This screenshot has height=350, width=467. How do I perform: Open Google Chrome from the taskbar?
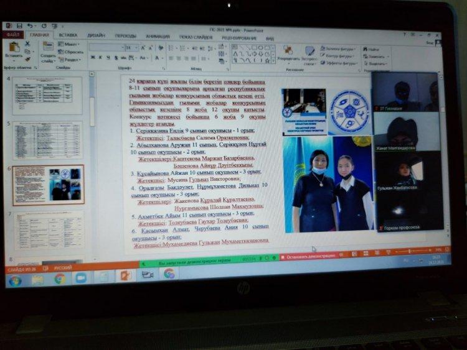pos(60,279)
